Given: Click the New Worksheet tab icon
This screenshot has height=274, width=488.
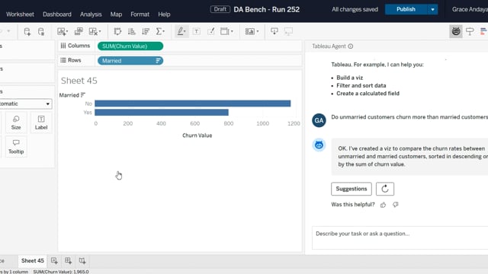Looking at the screenshot, I should [x=54, y=260].
